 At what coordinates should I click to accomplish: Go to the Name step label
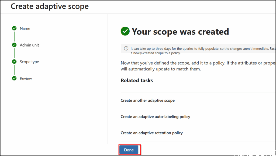pos(25,29)
